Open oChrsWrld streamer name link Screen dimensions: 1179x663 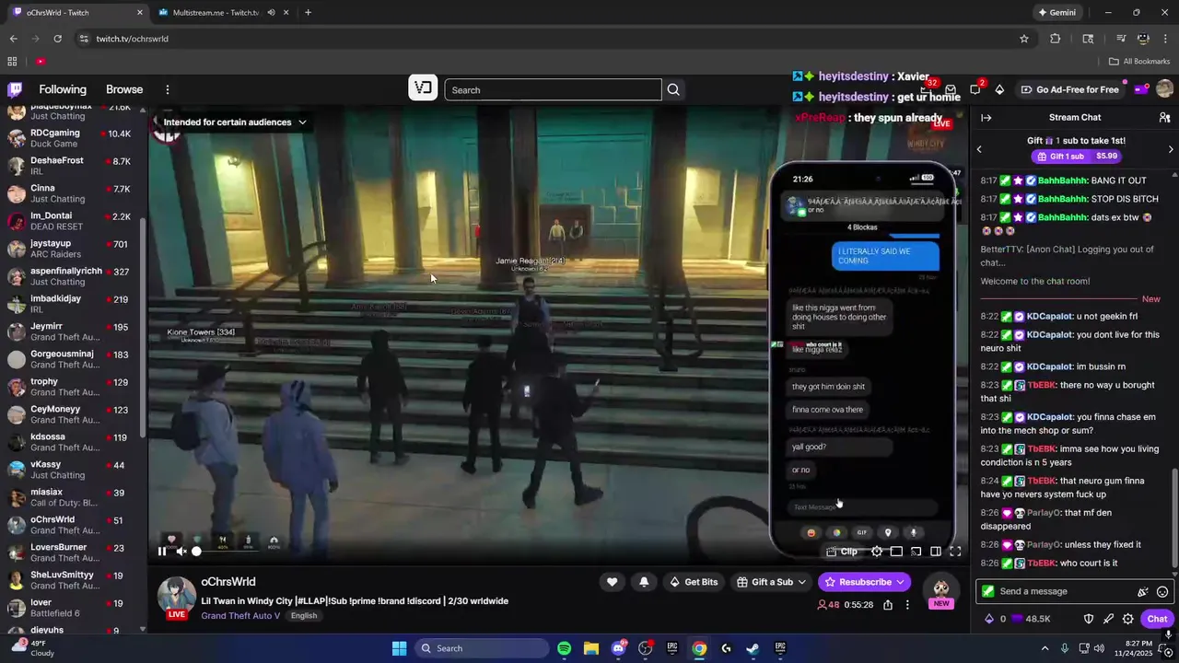(x=228, y=582)
